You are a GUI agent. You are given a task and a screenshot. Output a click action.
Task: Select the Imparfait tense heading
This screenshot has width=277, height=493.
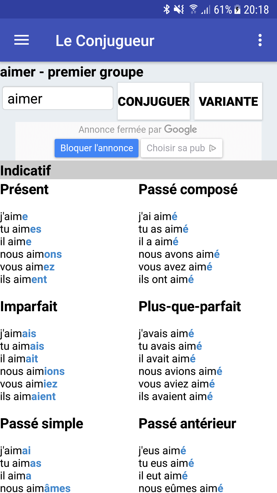29,307
